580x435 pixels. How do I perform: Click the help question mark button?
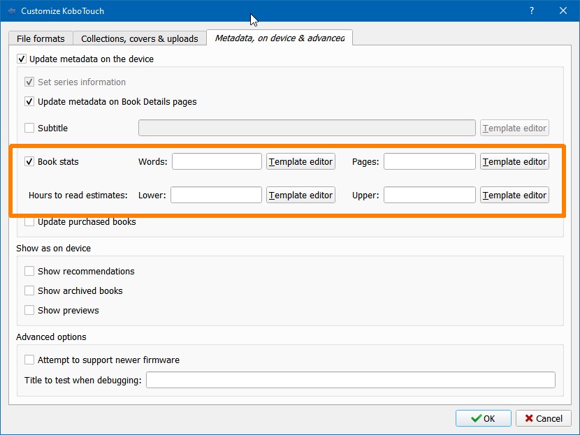point(532,11)
